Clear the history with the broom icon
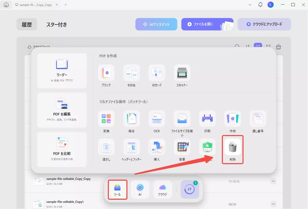The height and width of the screenshot is (209, 308). click(278, 46)
